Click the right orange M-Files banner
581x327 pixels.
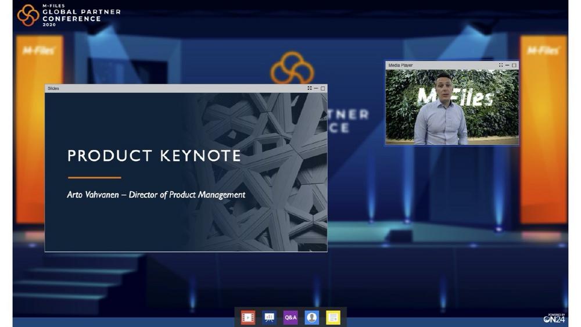(x=543, y=129)
